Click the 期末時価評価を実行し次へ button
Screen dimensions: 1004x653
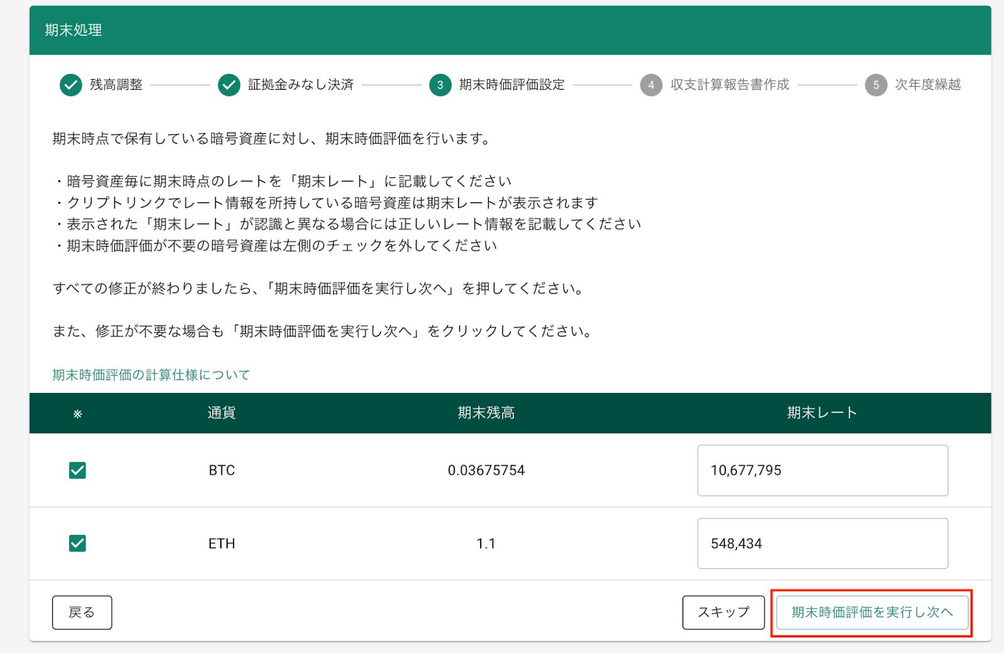pyautogui.click(x=872, y=612)
